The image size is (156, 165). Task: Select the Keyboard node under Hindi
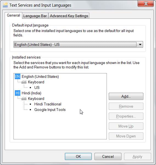36,99
